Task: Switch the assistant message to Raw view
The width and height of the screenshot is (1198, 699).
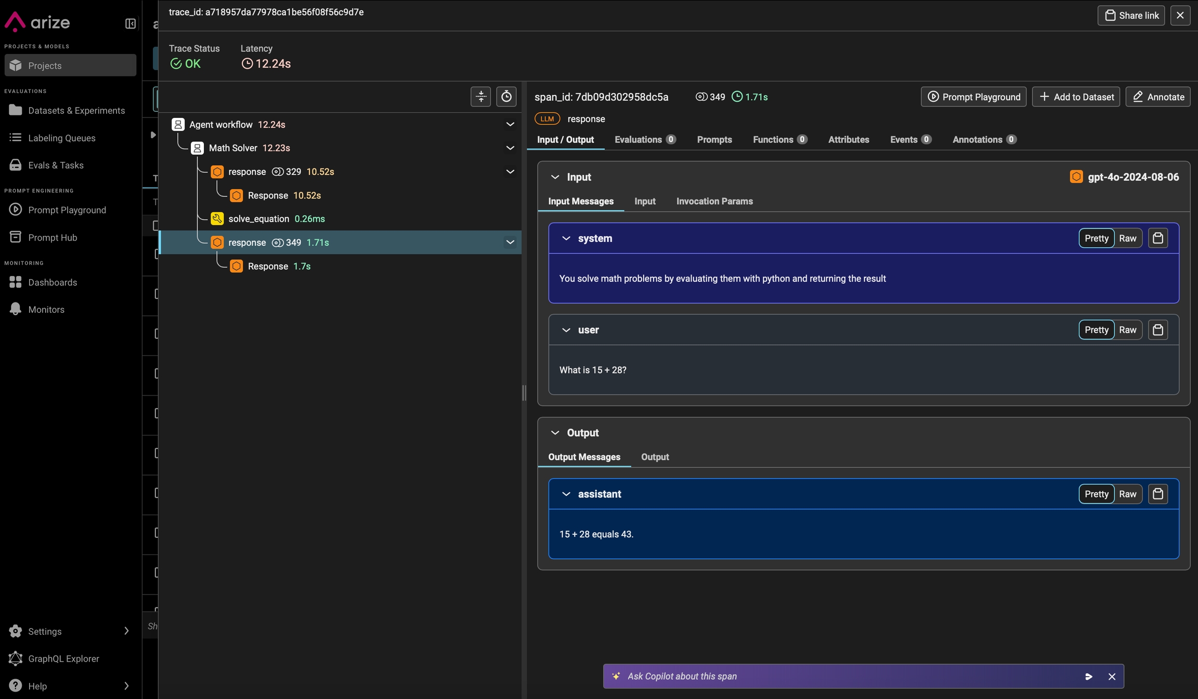Action: 1127,494
